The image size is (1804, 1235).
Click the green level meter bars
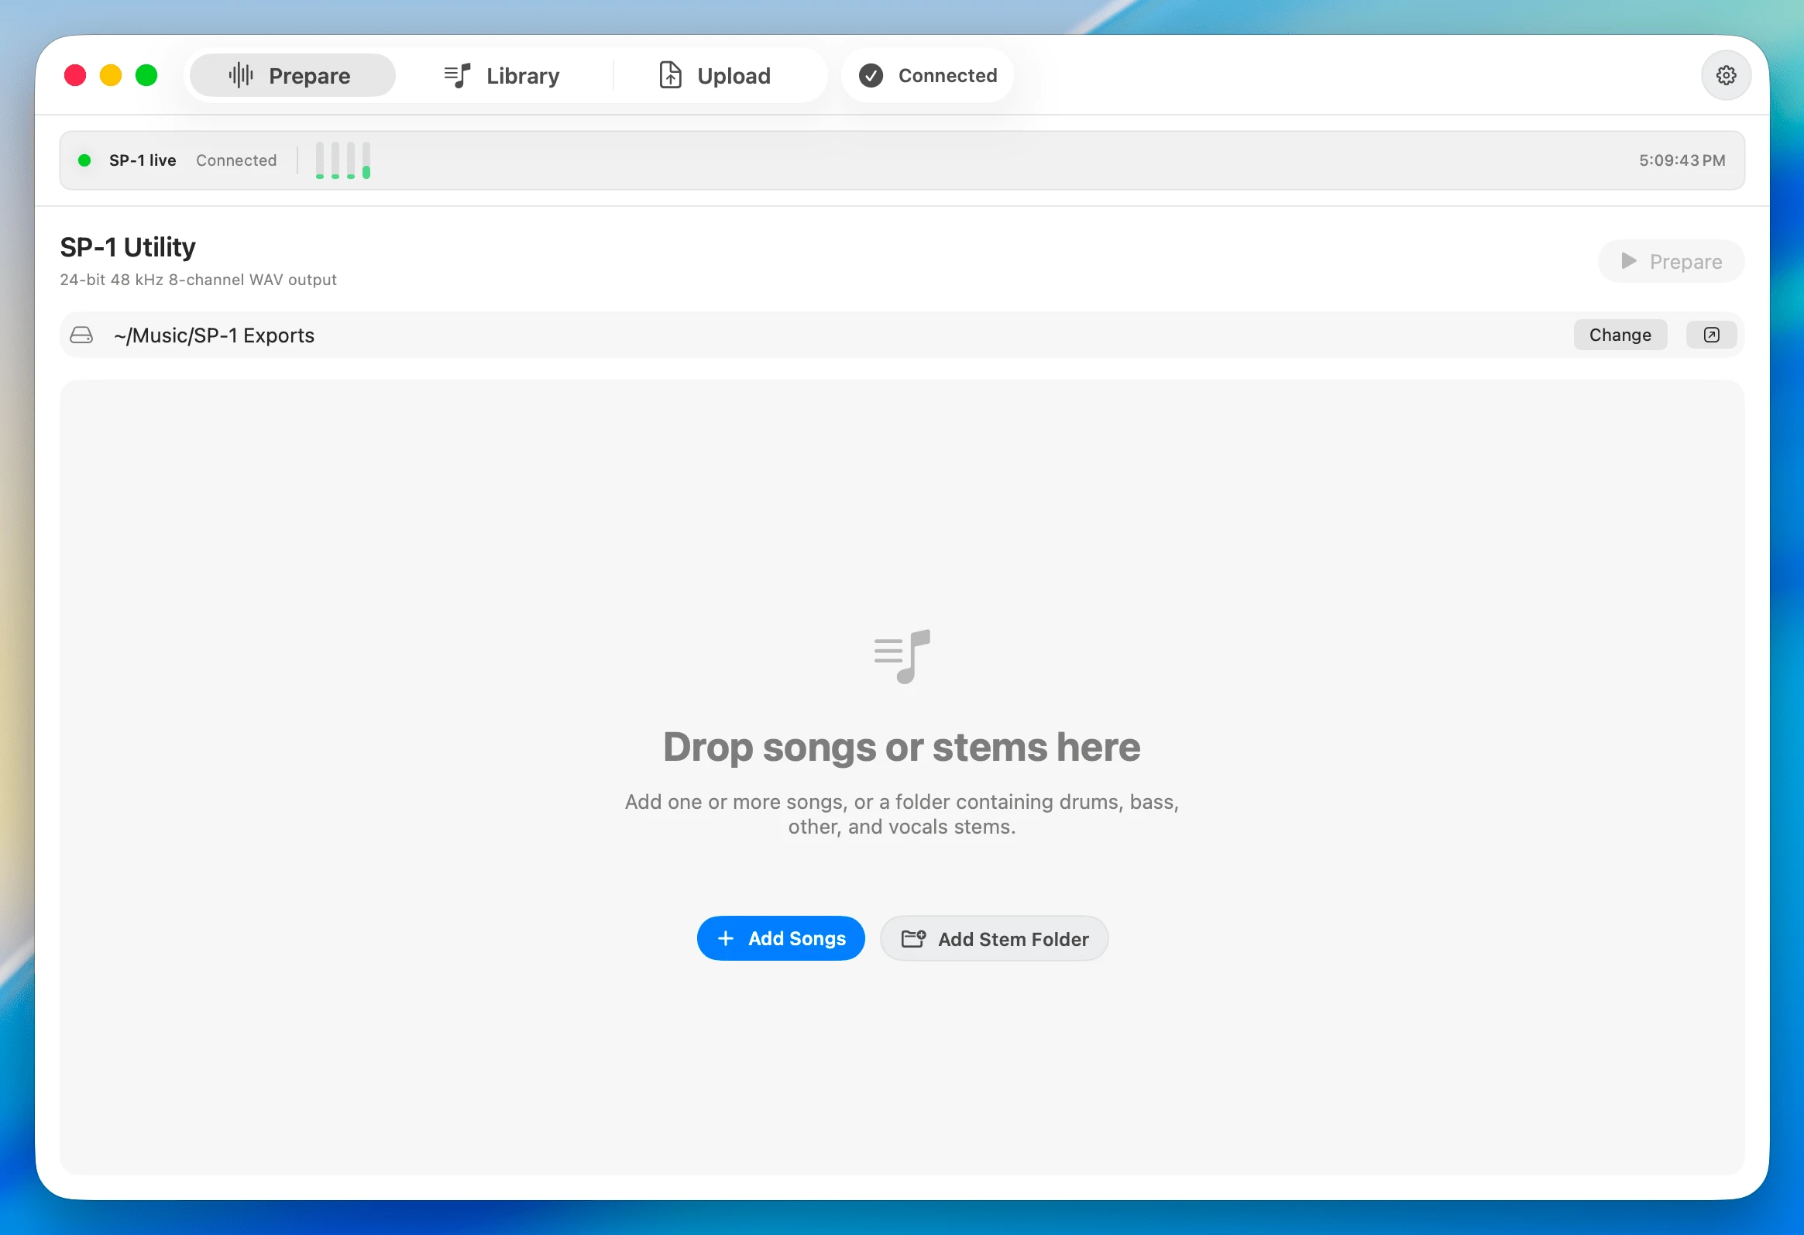coord(343,160)
